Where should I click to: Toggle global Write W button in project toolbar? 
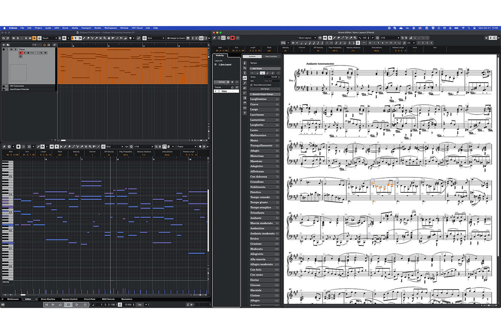pos(30,38)
